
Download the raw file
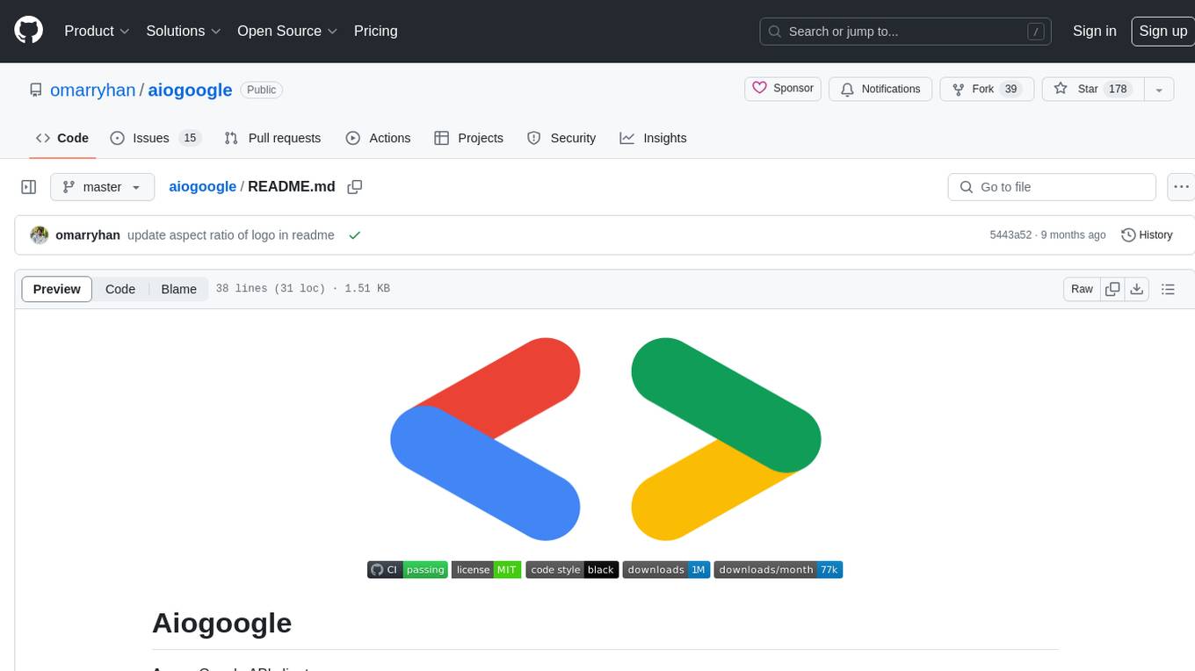[1137, 289]
